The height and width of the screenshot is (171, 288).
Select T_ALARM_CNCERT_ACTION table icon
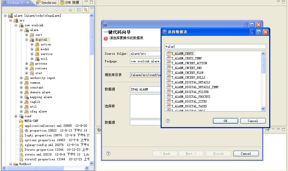[168, 63]
